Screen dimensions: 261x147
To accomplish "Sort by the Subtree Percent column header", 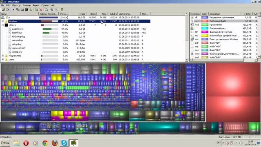I will (x=49, y=14).
